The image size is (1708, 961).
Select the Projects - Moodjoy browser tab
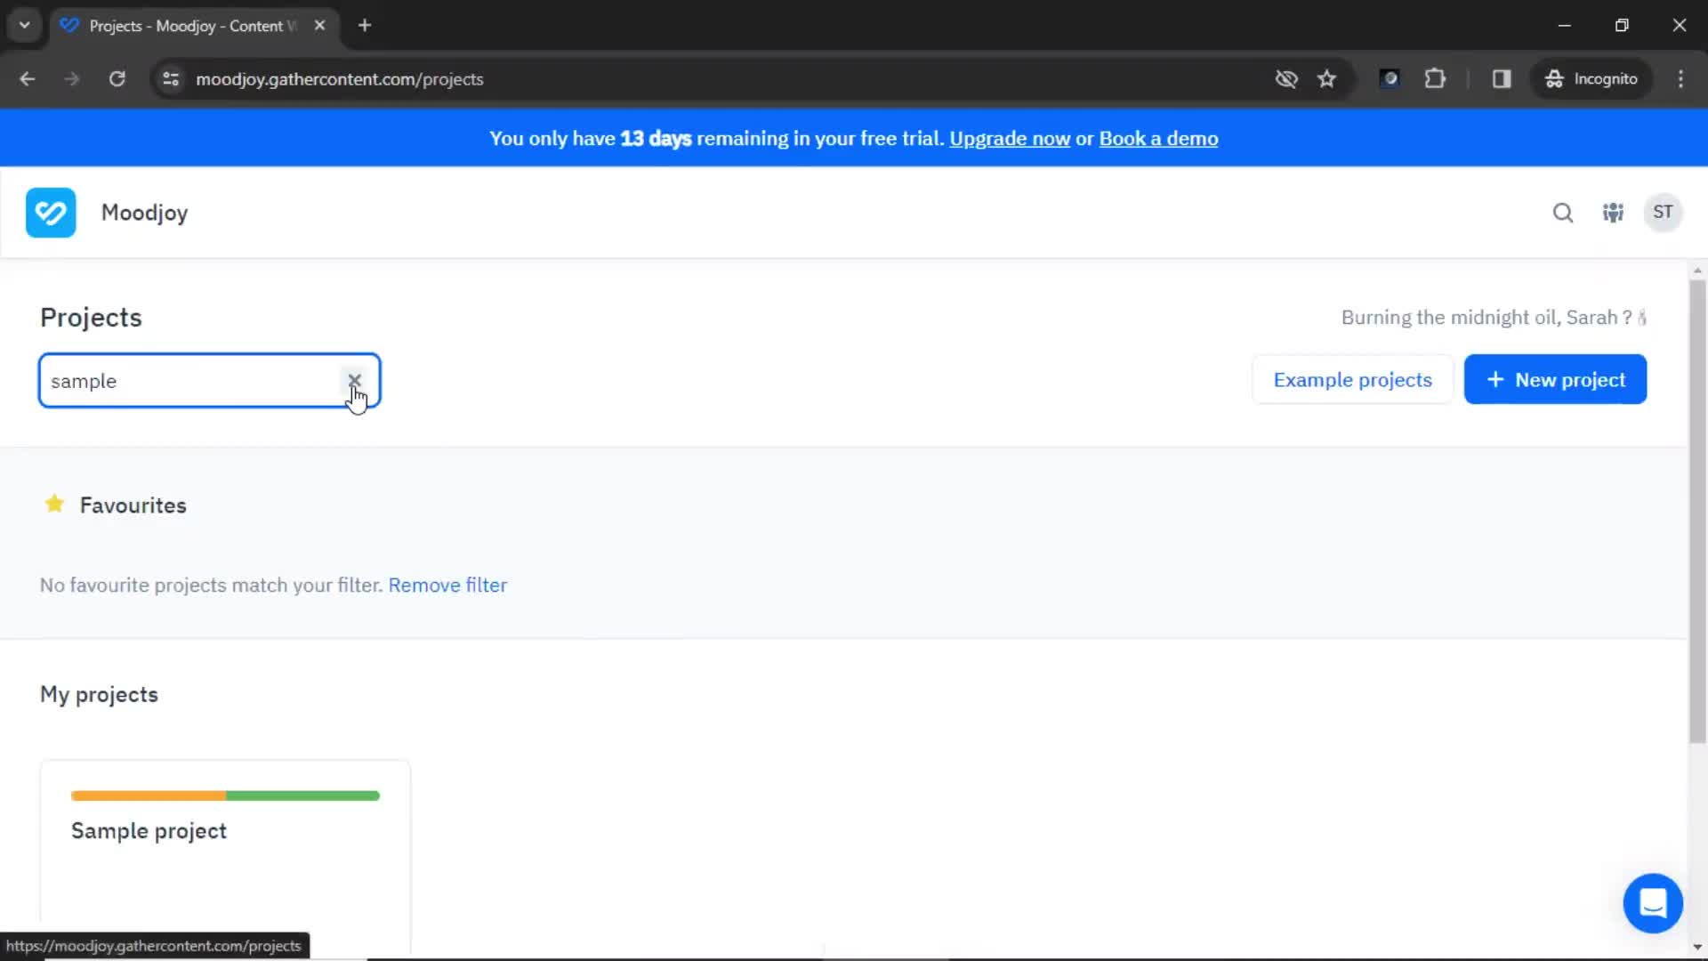(x=194, y=26)
